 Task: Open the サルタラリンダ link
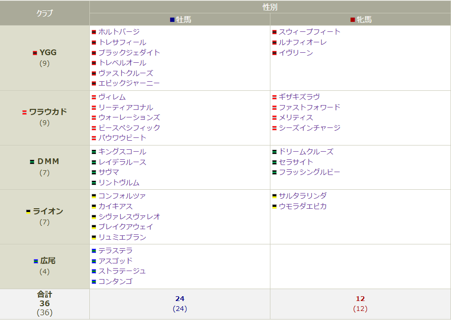[x=302, y=195]
